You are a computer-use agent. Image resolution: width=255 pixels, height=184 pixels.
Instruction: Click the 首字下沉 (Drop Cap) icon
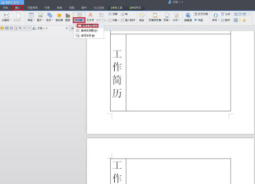click(x=101, y=15)
